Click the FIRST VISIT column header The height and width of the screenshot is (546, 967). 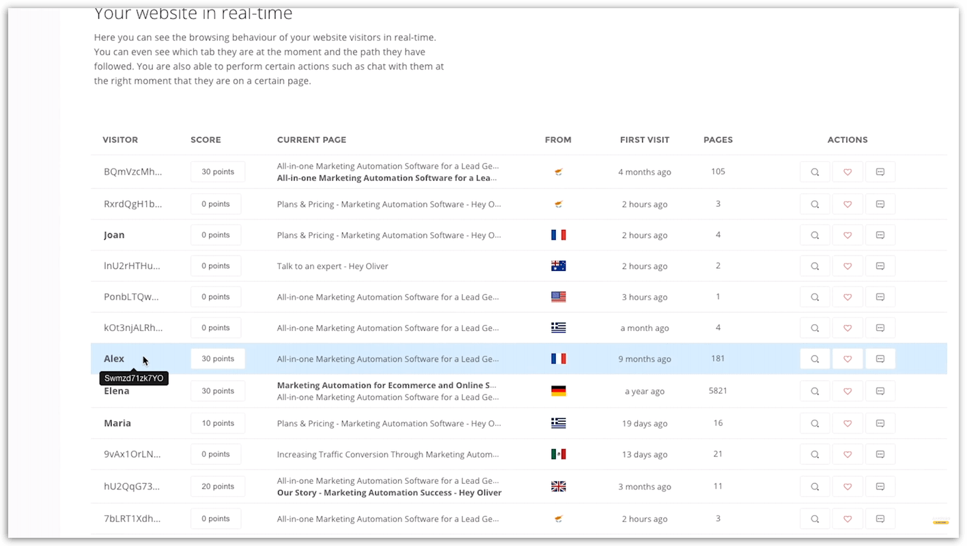coord(644,140)
